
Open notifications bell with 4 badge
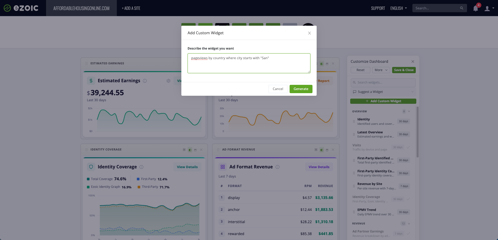pyautogui.click(x=476, y=8)
